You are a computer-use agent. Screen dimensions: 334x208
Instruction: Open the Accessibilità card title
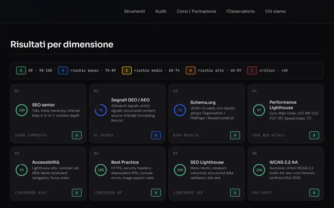click(46, 162)
